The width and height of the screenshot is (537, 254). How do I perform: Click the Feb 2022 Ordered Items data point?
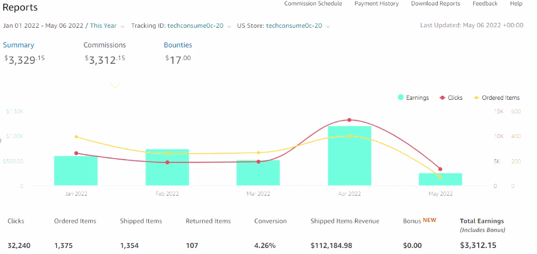(167, 154)
